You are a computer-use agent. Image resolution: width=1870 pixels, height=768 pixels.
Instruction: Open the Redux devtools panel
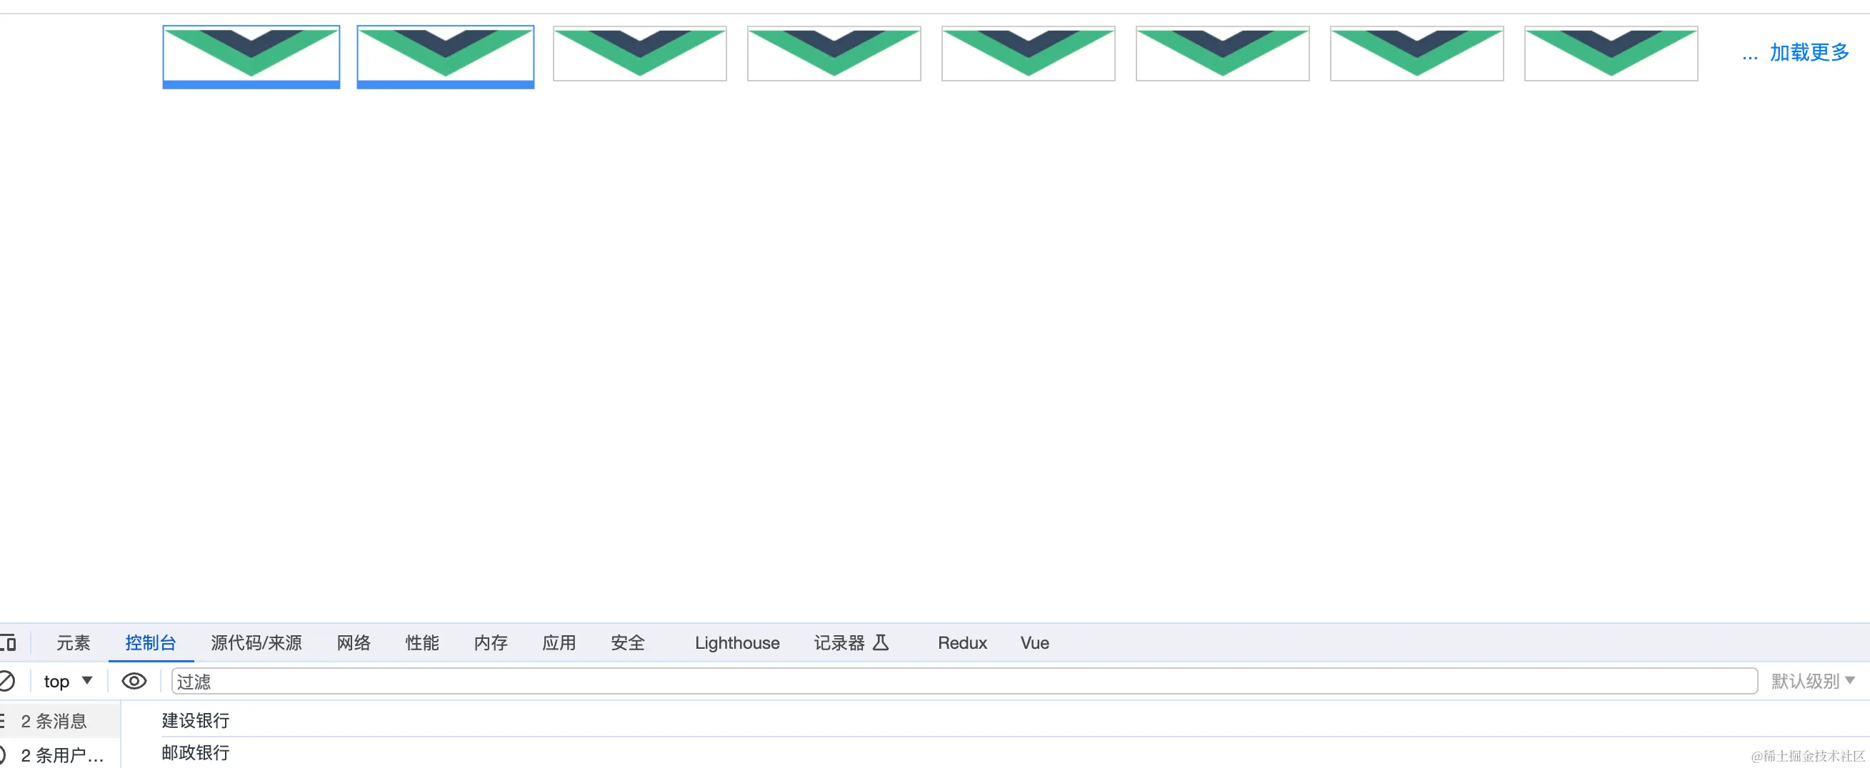click(x=963, y=642)
